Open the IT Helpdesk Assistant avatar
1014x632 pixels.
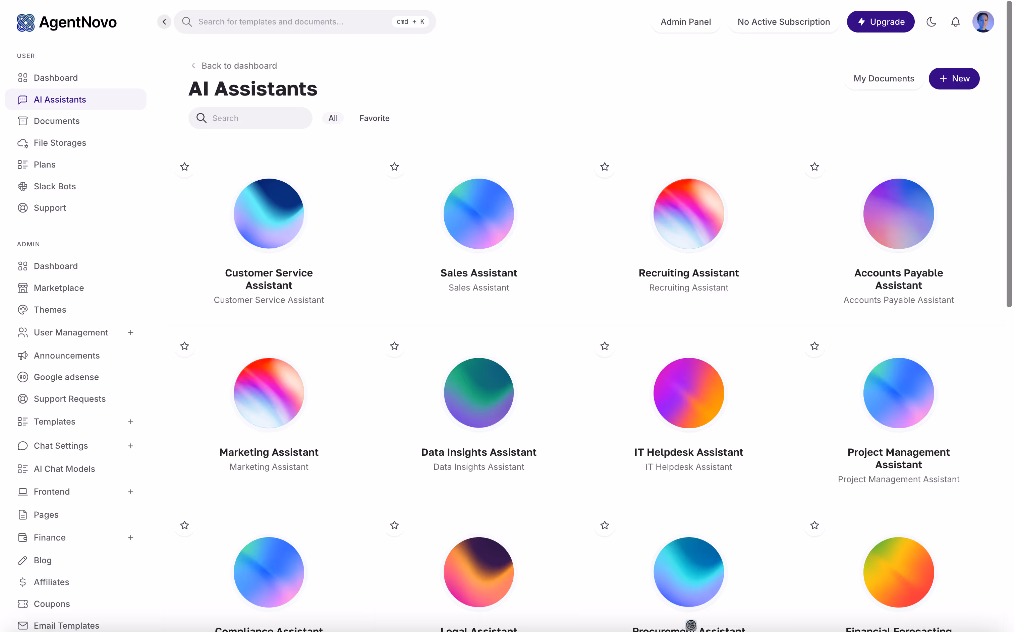pyautogui.click(x=689, y=393)
